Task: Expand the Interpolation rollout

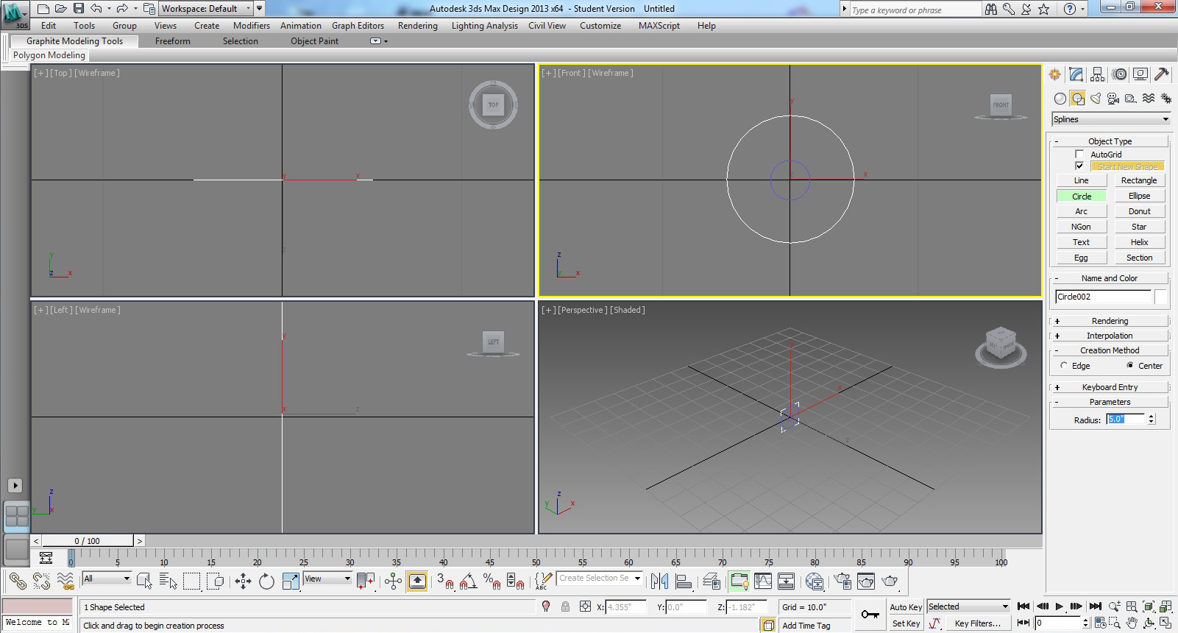Action: click(x=1110, y=336)
